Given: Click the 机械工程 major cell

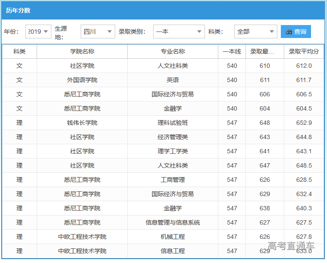Looking at the screenshot, I should [173, 237].
